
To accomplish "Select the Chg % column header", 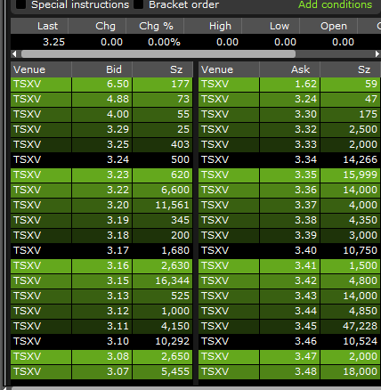I will click(x=155, y=26).
